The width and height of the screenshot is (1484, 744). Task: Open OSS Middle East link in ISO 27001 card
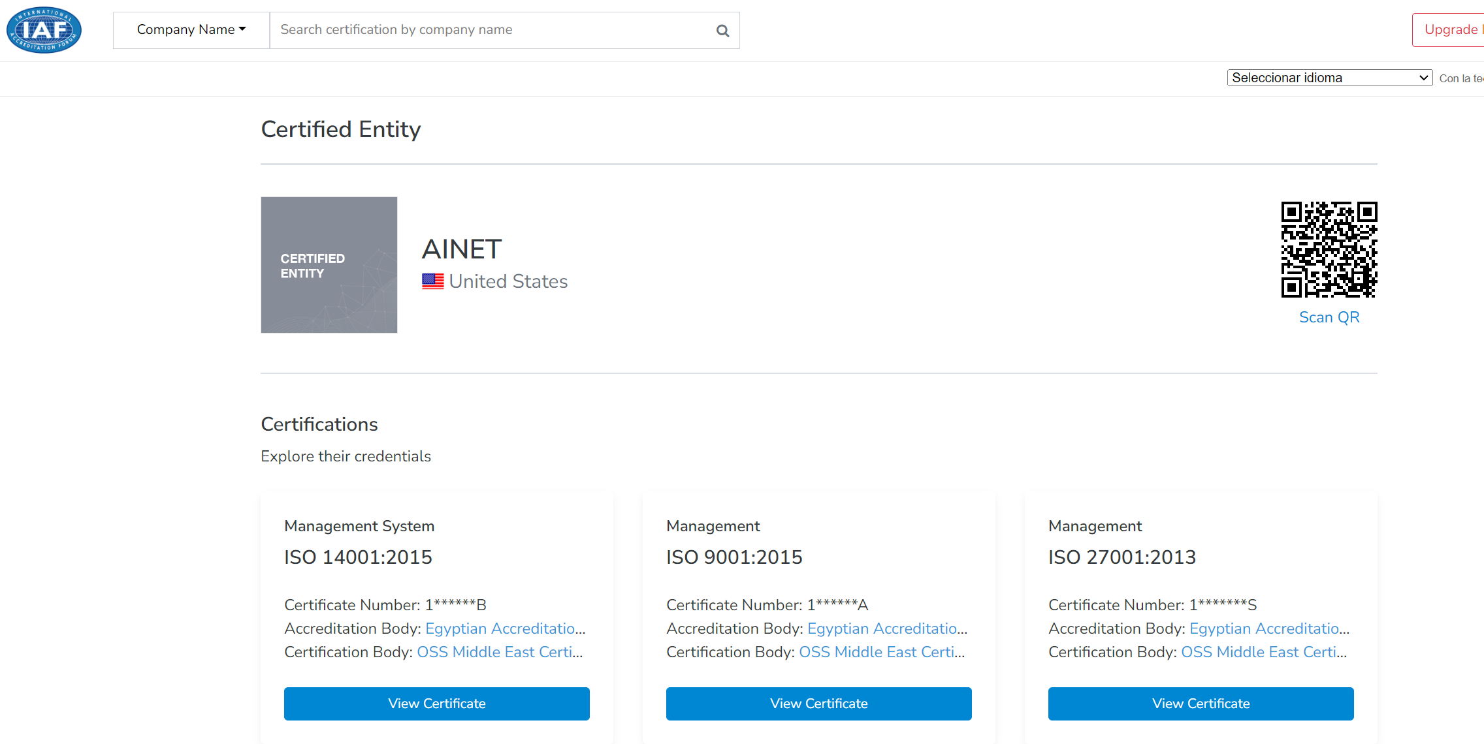(1263, 652)
